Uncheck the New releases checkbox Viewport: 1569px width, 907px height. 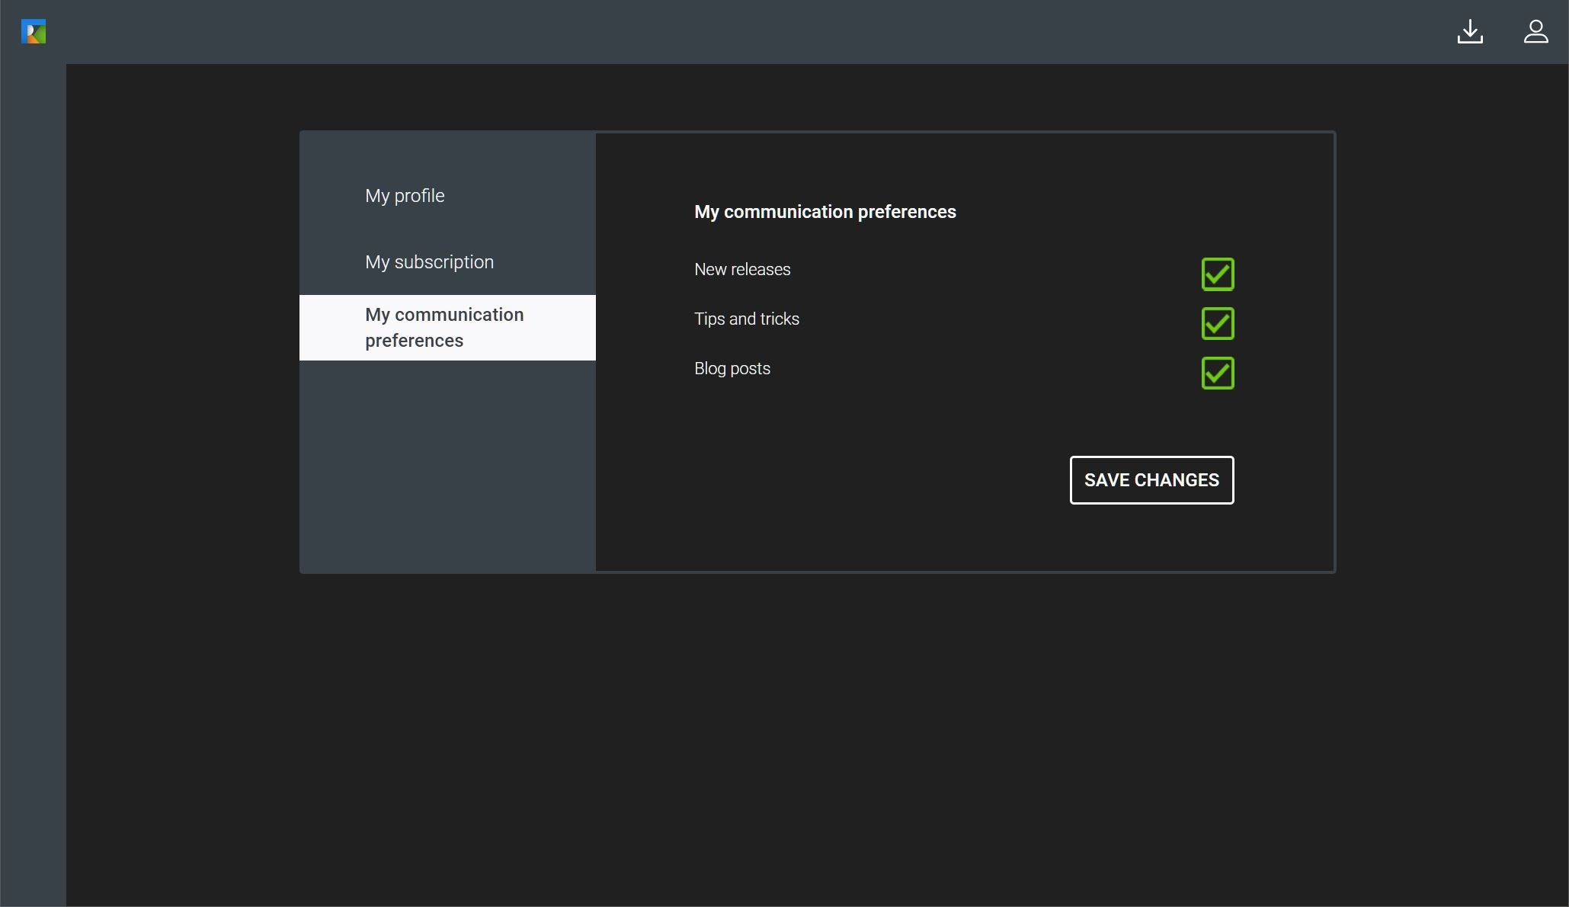[x=1217, y=274]
